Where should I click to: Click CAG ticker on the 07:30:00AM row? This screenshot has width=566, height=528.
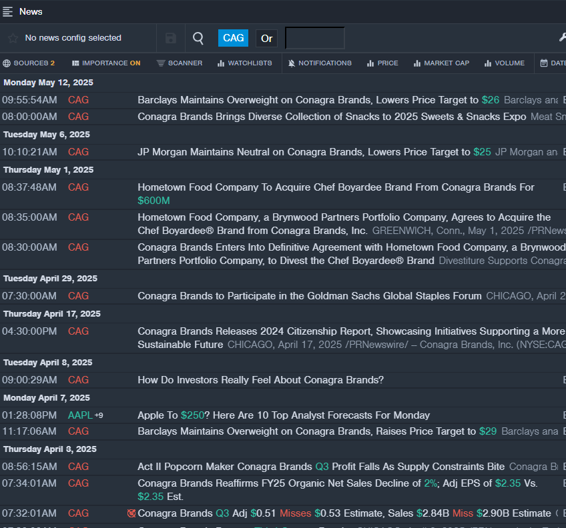tap(78, 296)
